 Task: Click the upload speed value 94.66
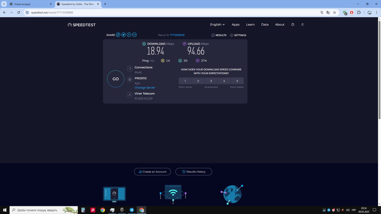click(x=196, y=51)
